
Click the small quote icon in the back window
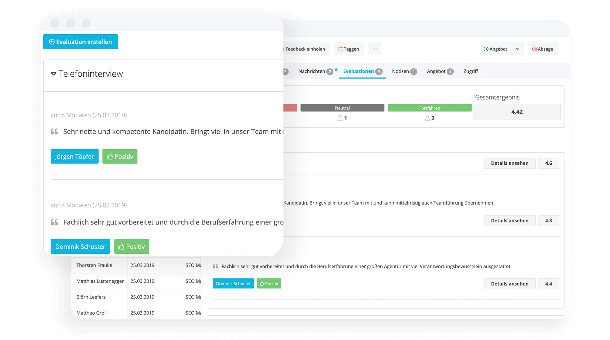click(215, 267)
